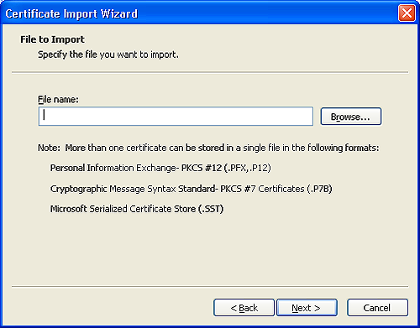
Task: Cancel the certificate import
Action: 377,308
